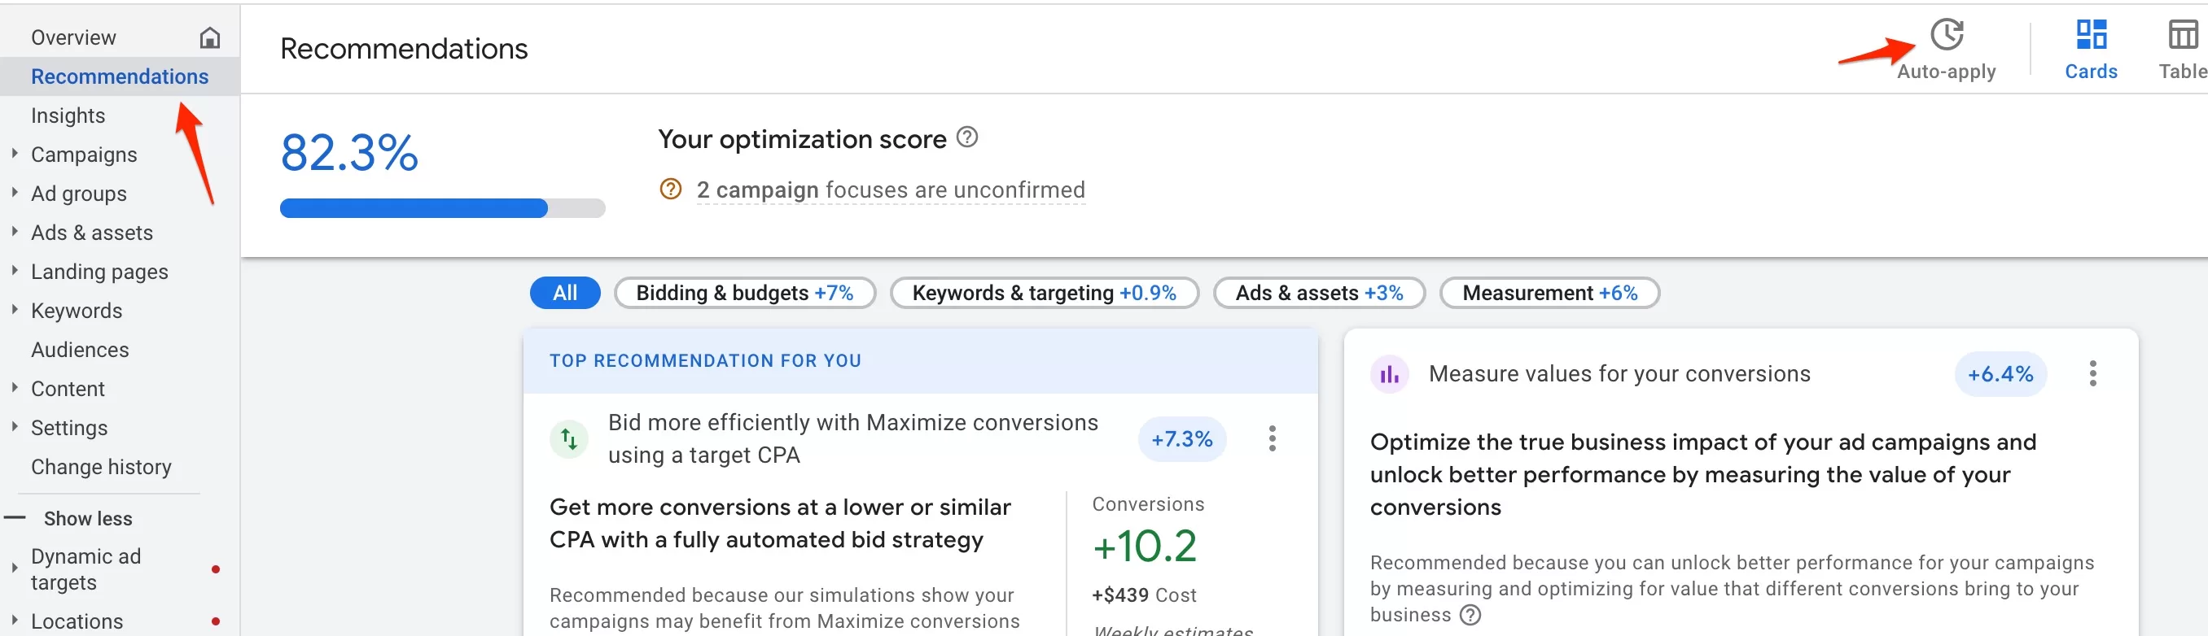The height and width of the screenshot is (636, 2208).
Task: Click the +10.2 conversions value
Action: pos(1144,546)
